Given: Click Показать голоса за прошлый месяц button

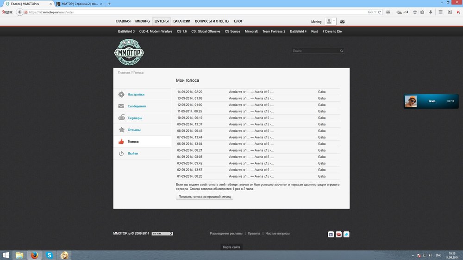Looking at the screenshot, I should pyautogui.click(x=205, y=197).
